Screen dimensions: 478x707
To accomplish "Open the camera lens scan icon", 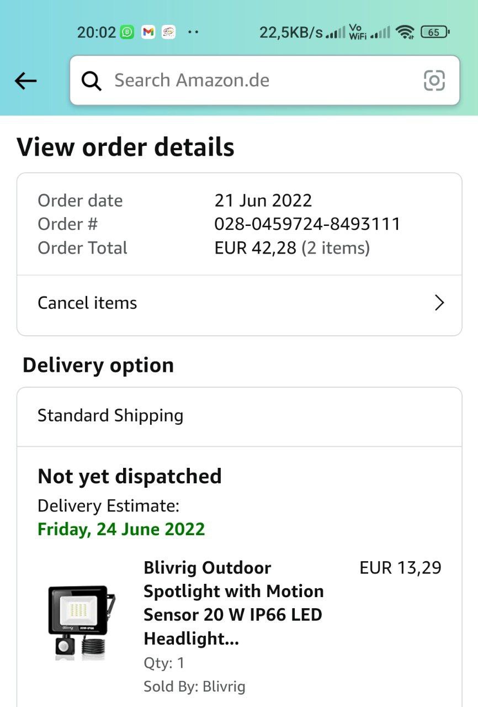I will click(434, 81).
